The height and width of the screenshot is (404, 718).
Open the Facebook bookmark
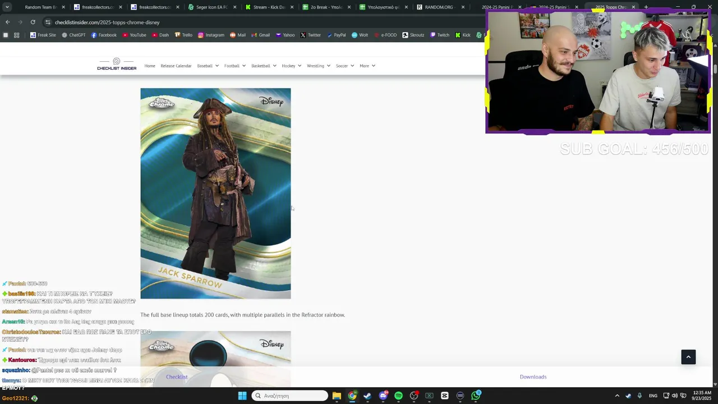pyautogui.click(x=104, y=35)
